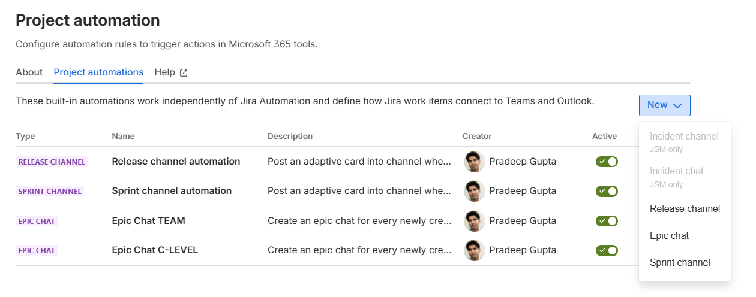The height and width of the screenshot is (297, 756).
Task: Click creator avatar in Release channel automation row
Action: [x=474, y=162]
